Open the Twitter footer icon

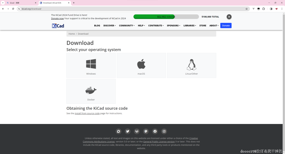pyautogui.click(x=128, y=131)
